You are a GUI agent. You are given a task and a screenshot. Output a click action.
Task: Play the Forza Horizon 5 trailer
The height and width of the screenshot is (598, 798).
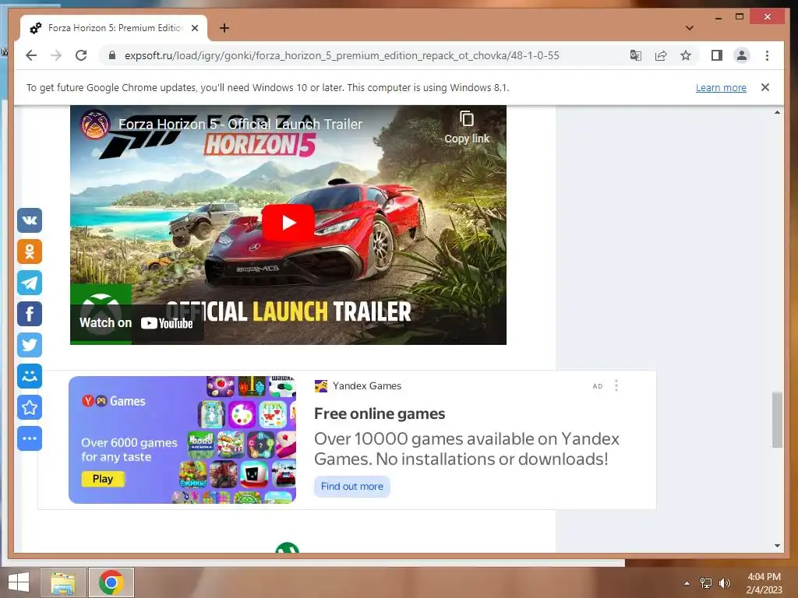(288, 222)
